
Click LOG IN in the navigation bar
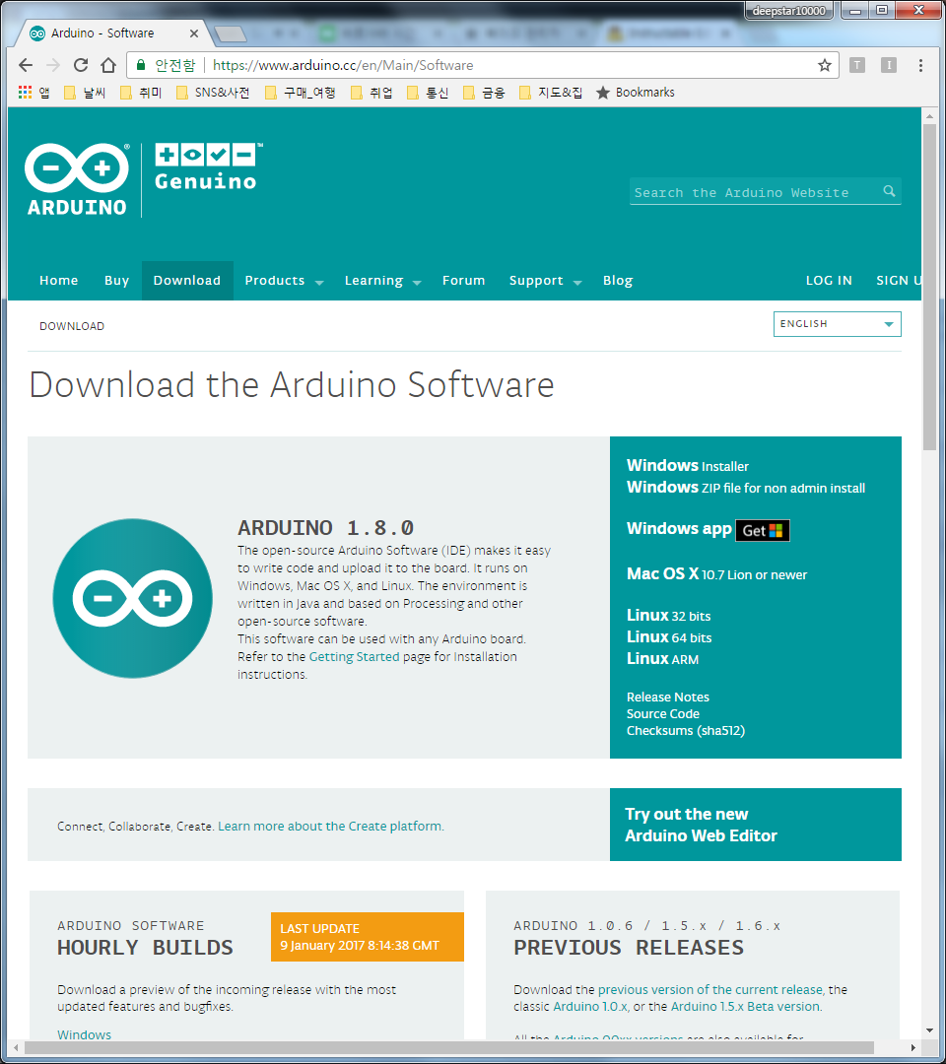click(x=829, y=281)
